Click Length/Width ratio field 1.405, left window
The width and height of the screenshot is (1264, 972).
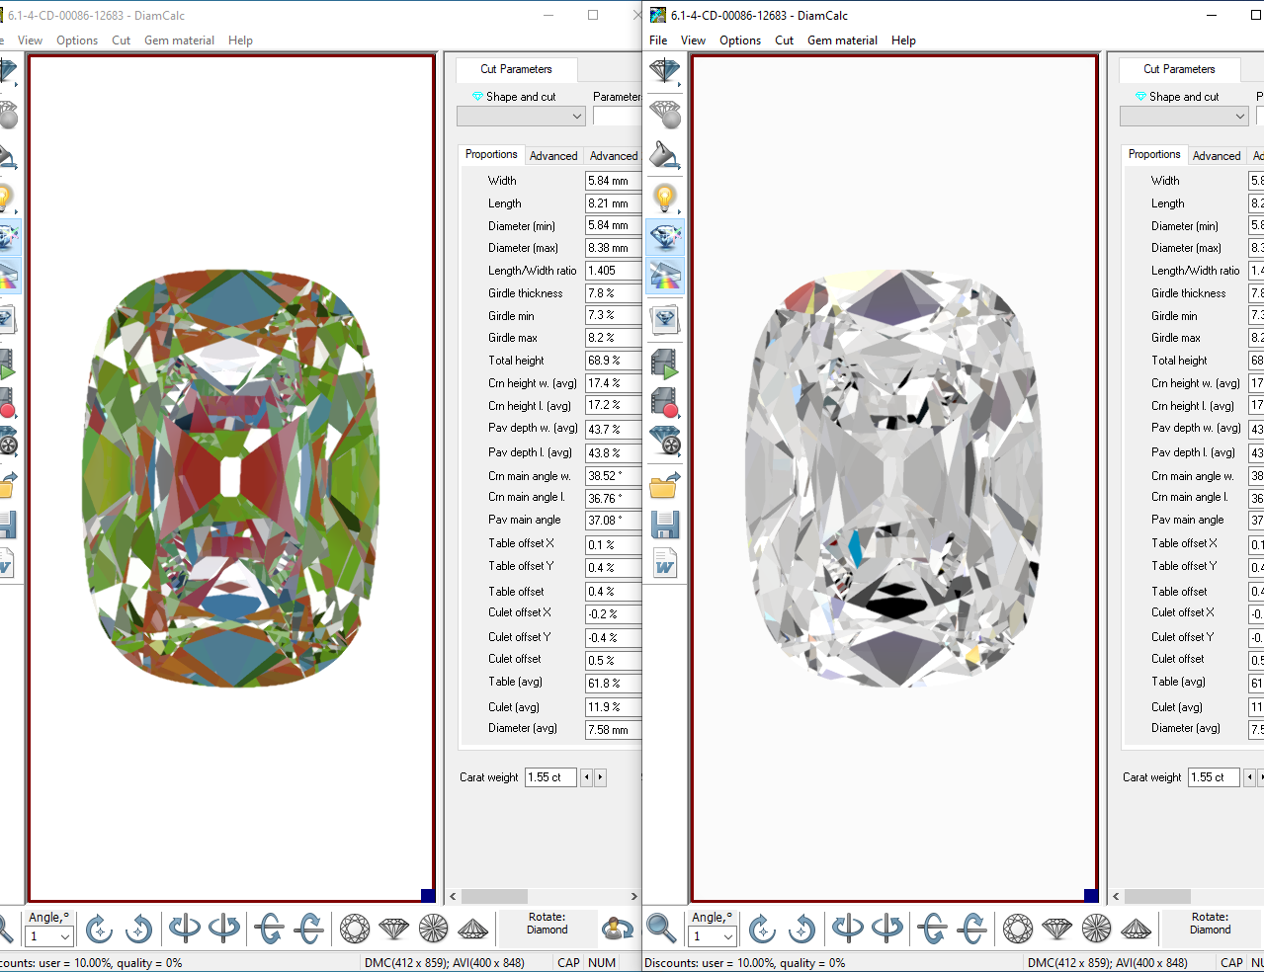pyautogui.click(x=613, y=271)
